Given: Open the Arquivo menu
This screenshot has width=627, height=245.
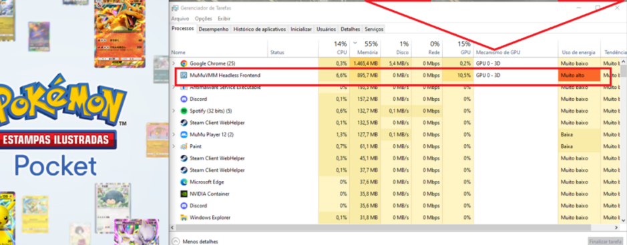Looking at the screenshot, I should pyautogui.click(x=180, y=19).
